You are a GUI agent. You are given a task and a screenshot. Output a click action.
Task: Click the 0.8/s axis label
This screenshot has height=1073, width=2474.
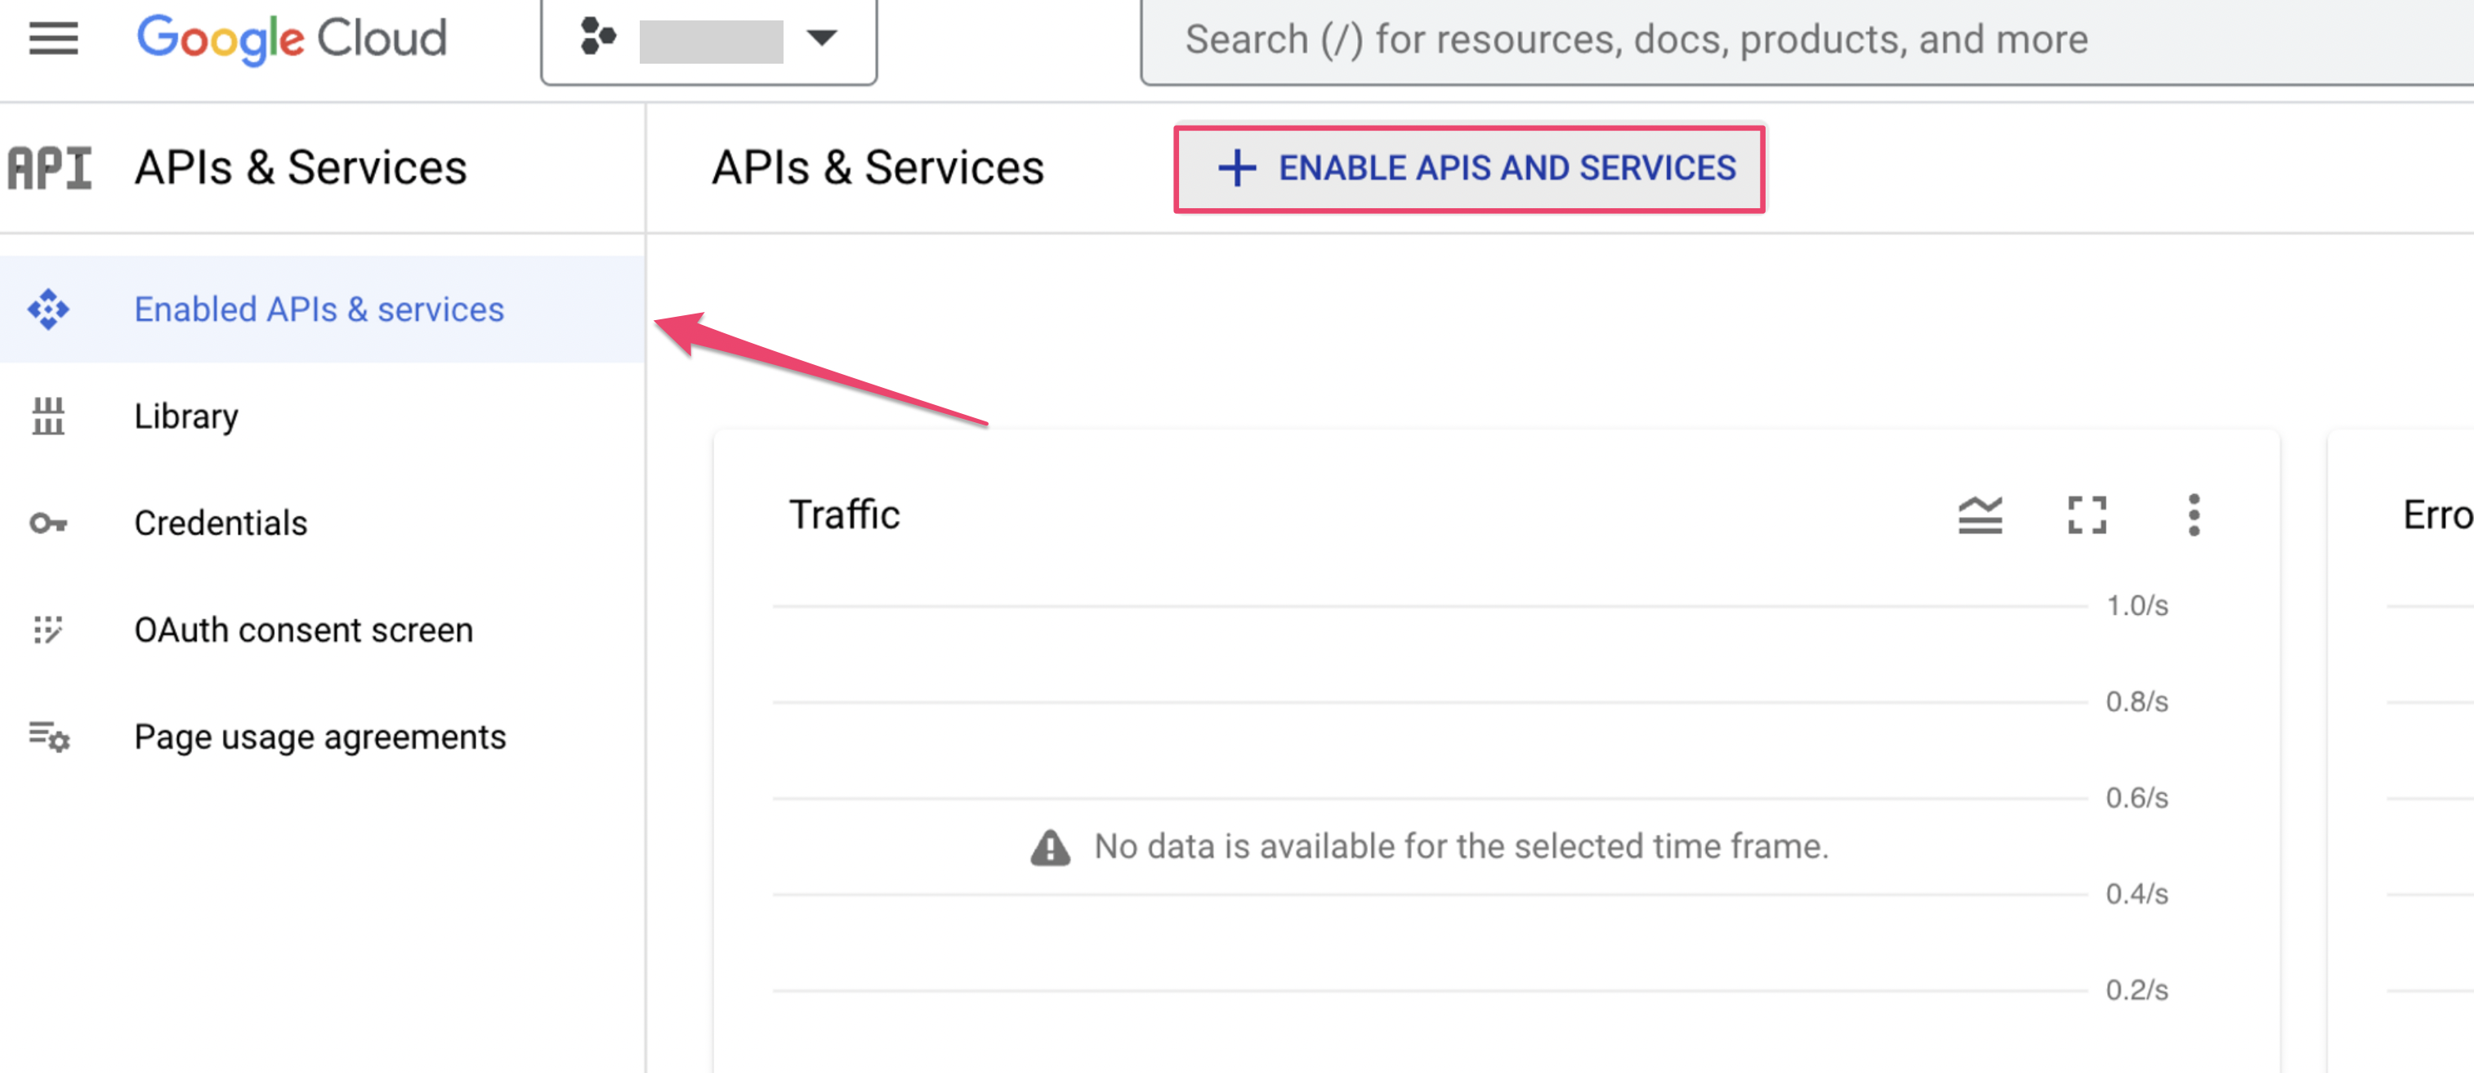tap(2137, 701)
